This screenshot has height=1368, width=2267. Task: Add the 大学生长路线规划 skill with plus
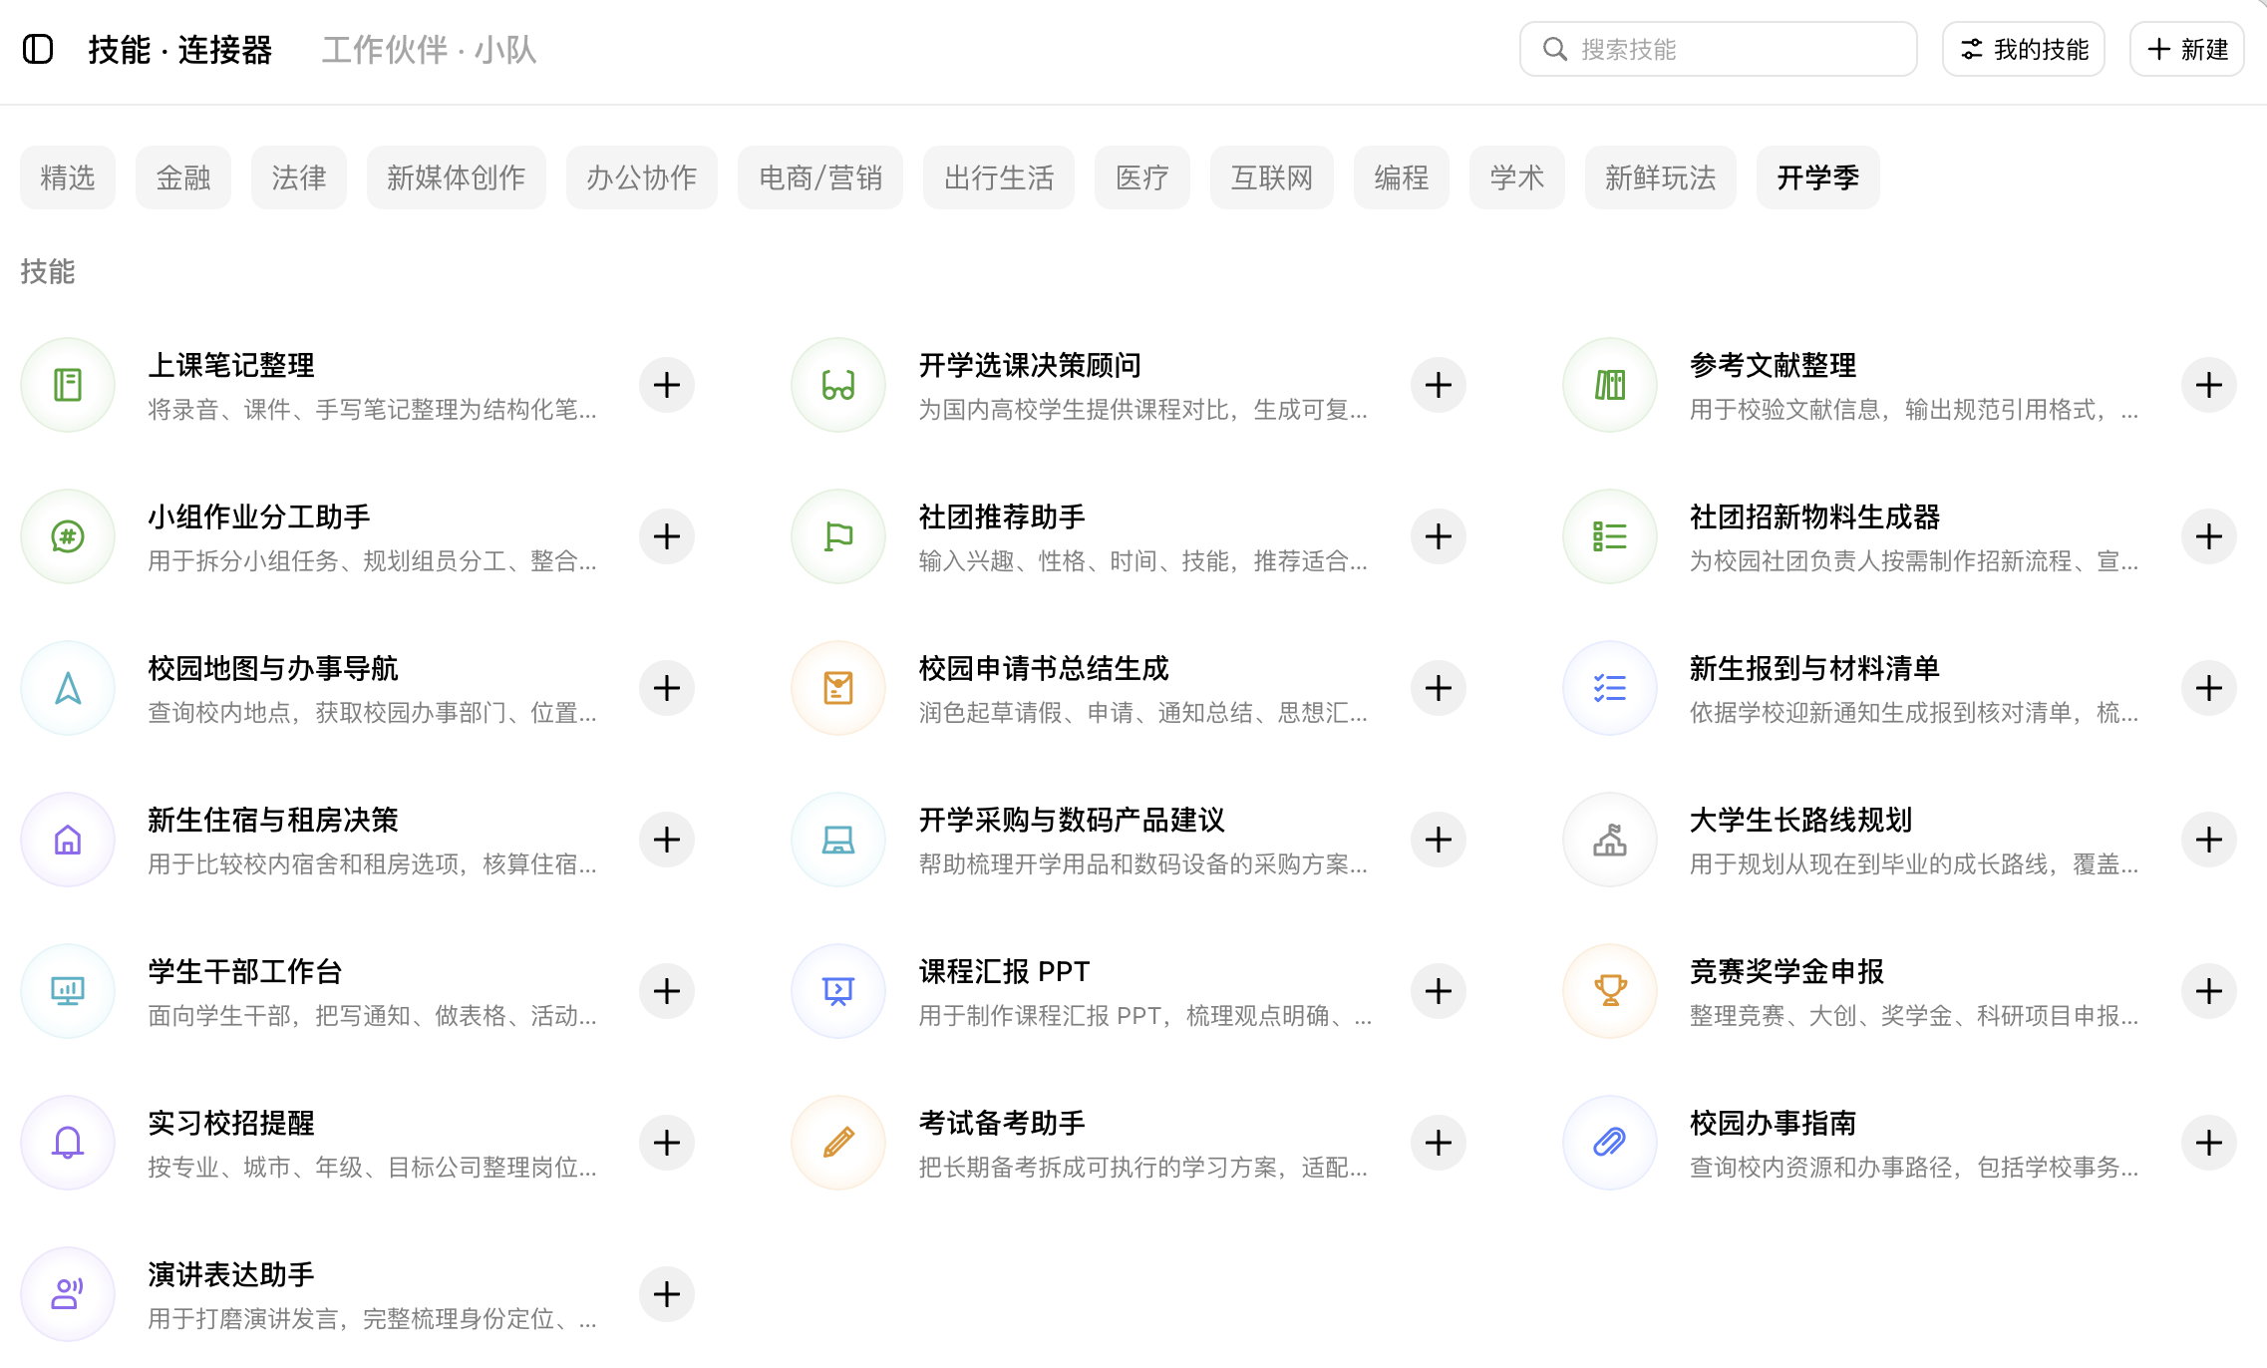[x=2209, y=840]
